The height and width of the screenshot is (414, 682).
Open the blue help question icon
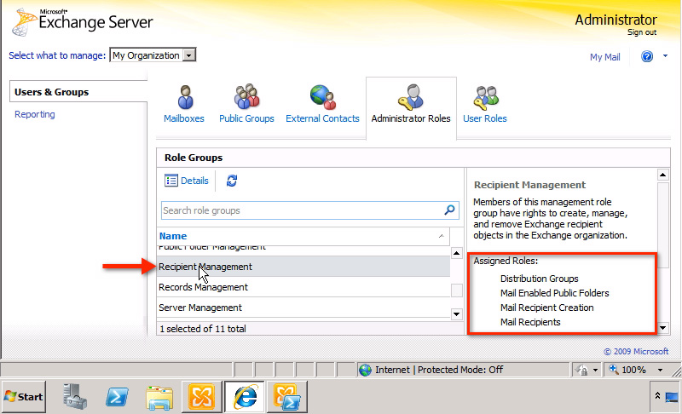[x=647, y=56]
